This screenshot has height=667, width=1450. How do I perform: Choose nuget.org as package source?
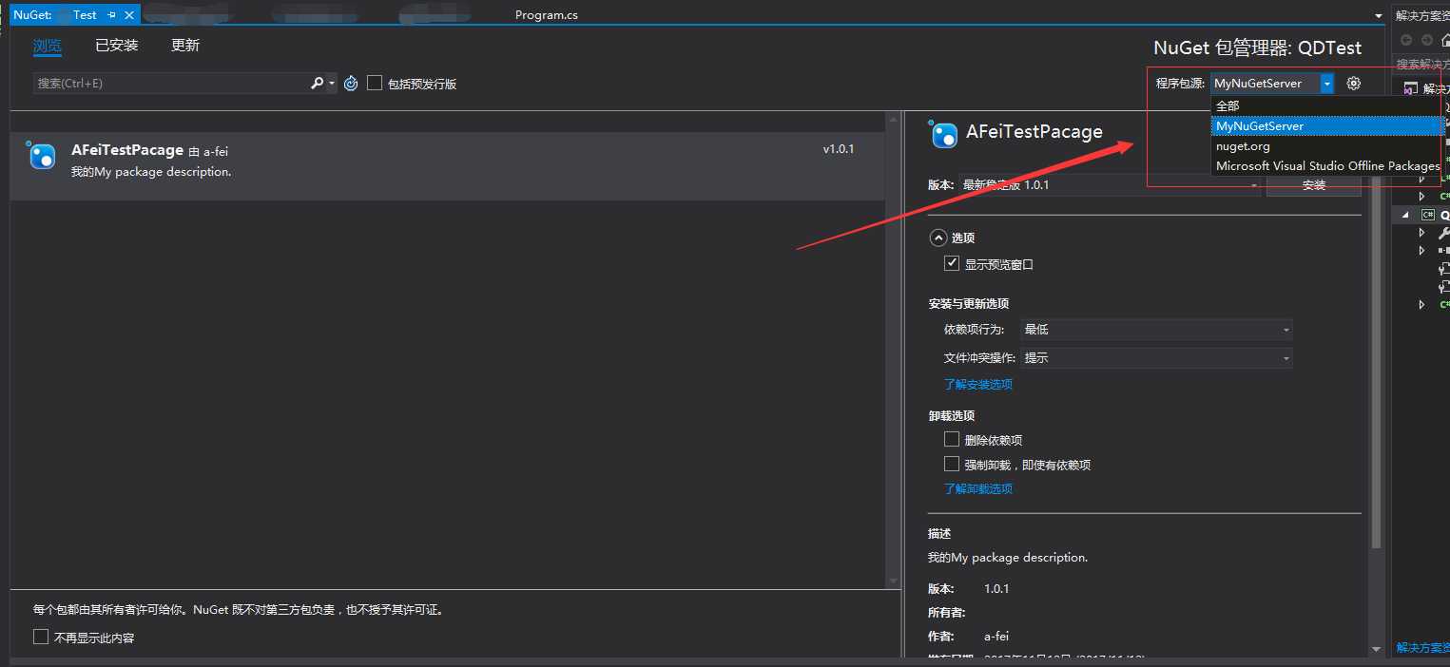coord(1327,146)
